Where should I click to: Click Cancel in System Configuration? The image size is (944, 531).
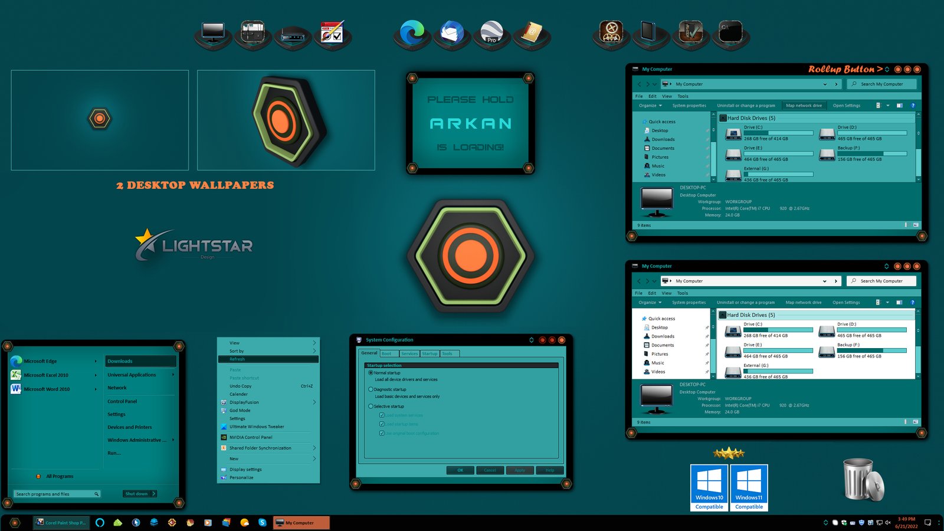(490, 470)
